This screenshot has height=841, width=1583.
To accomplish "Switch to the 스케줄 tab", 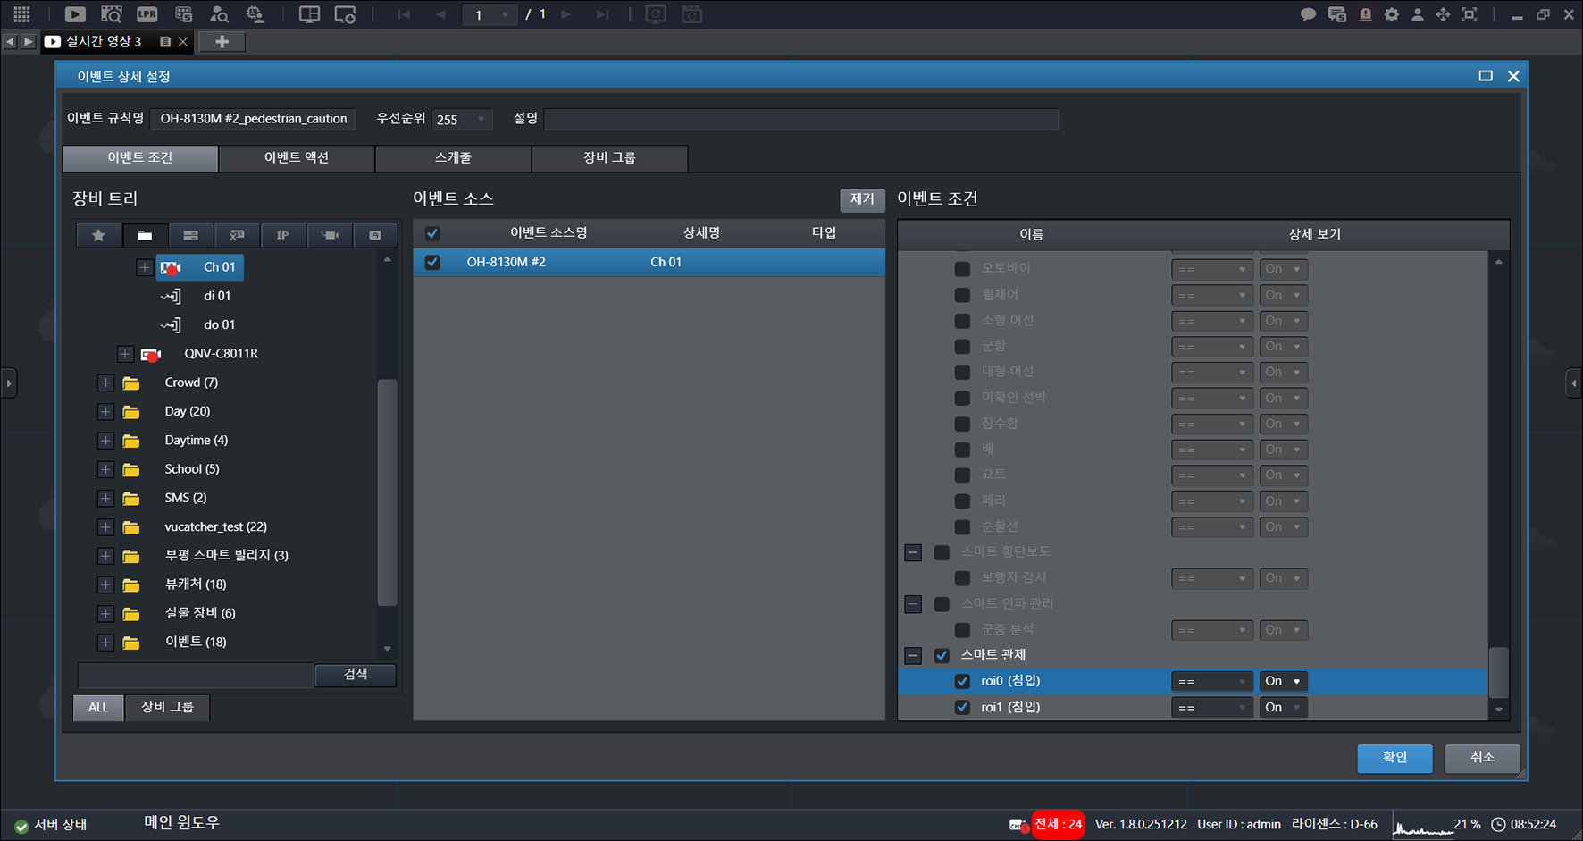I will (453, 158).
